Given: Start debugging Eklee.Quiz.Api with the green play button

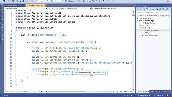Looking at the screenshot, I should (63, 1).
